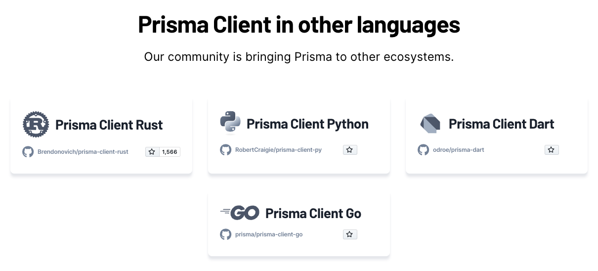Open the RobertCraigie/prisma-client-py repo link
Viewport: 598px width, 271px height.
click(278, 150)
